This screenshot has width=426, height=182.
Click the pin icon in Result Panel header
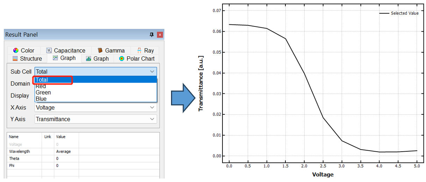(x=151, y=35)
